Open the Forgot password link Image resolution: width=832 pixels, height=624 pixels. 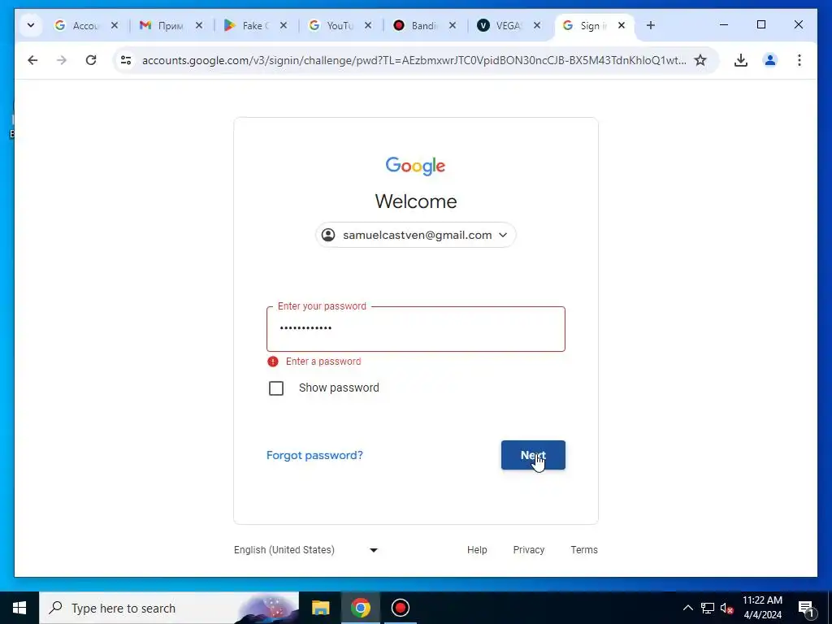point(314,455)
